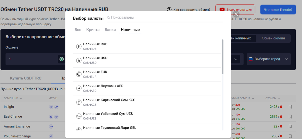This screenshot has height=139, width=302.
Task: Click the lari icon next to Грузинский Лари GEL
Action: pyautogui.click(x=79, y=129)
